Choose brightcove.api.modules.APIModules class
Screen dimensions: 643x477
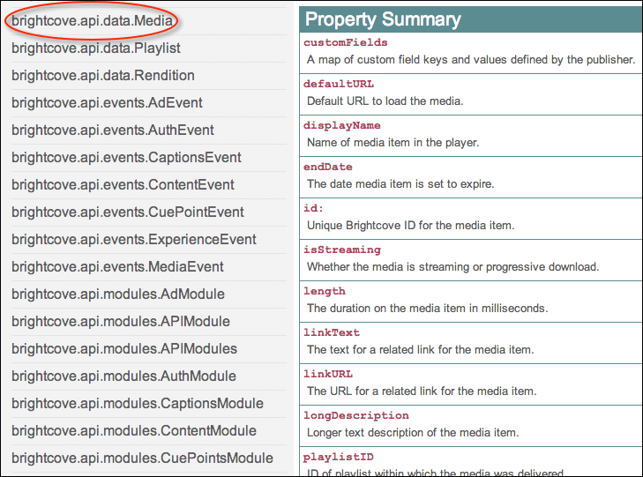click(x=124, y=349)
